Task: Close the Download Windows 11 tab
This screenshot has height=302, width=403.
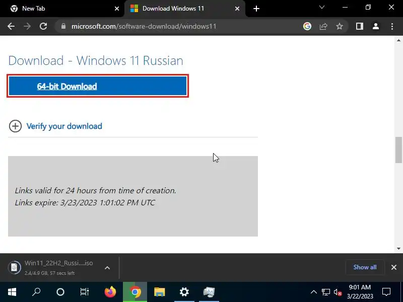Action: coord(237,9)
